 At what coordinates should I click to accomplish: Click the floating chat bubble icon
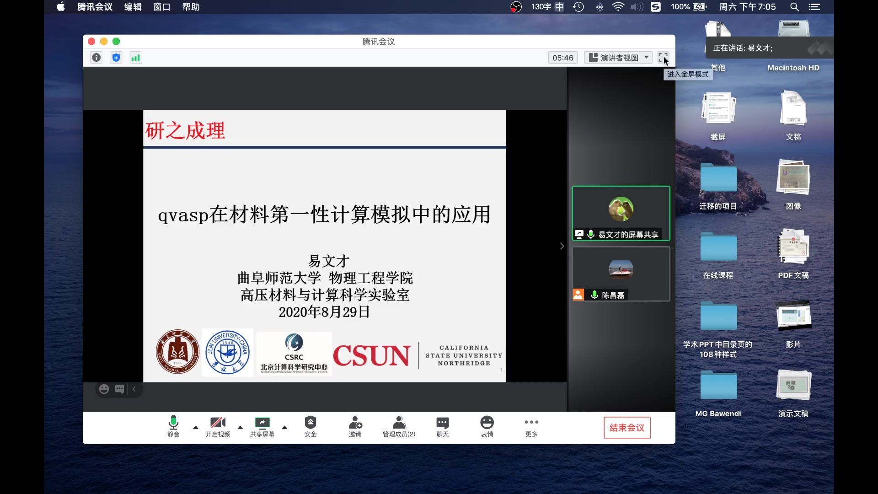point(119,389)
